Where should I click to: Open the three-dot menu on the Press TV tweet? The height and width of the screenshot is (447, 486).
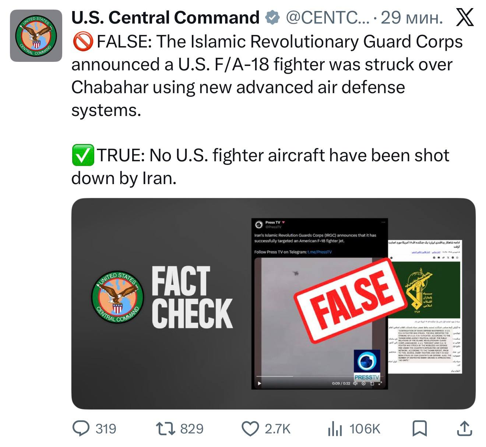pos(384,222)
